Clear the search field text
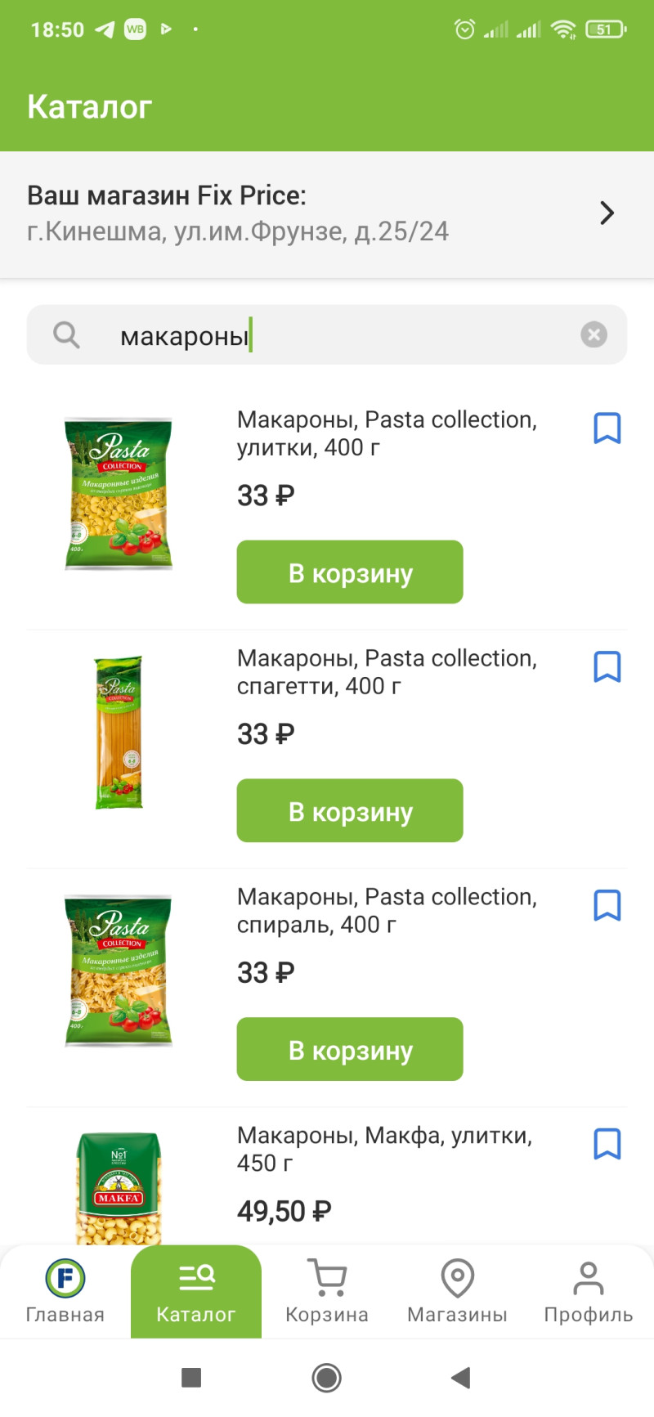The width and height of the screenshot is (654, 1417). tap(594, 334)
